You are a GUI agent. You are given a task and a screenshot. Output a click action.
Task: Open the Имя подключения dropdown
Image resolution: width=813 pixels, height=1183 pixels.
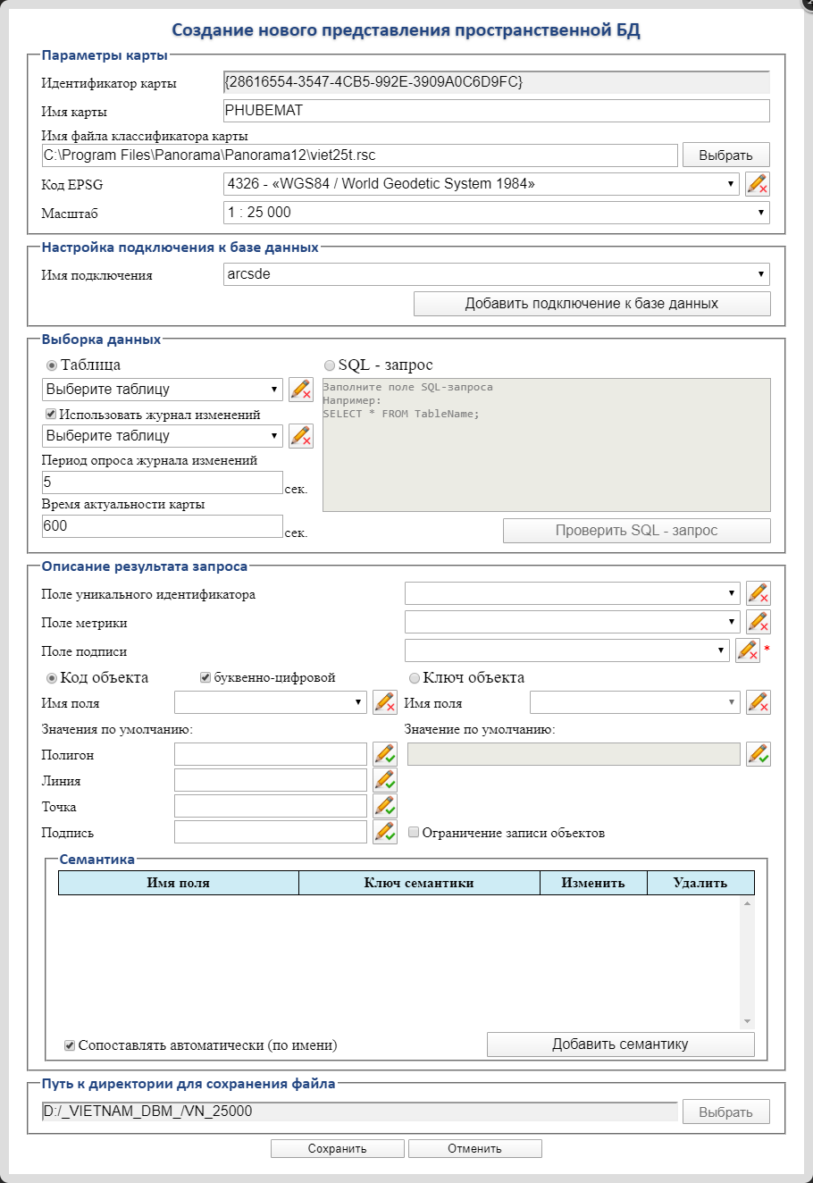click(496, 275)
